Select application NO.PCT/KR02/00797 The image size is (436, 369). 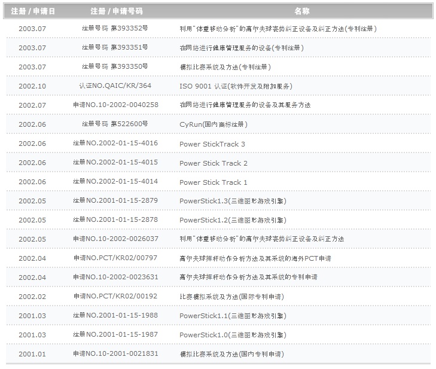pos(115,258)
